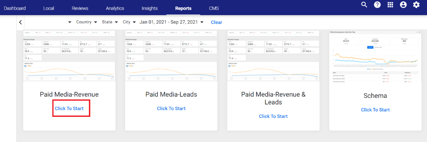
Task: Expand the unlabeled first filter dropdown arrow
Action: [70, 22]
